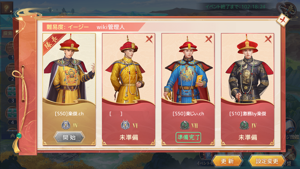
Task: Select the blue-robed character portrait
Action: coord(188,69)
